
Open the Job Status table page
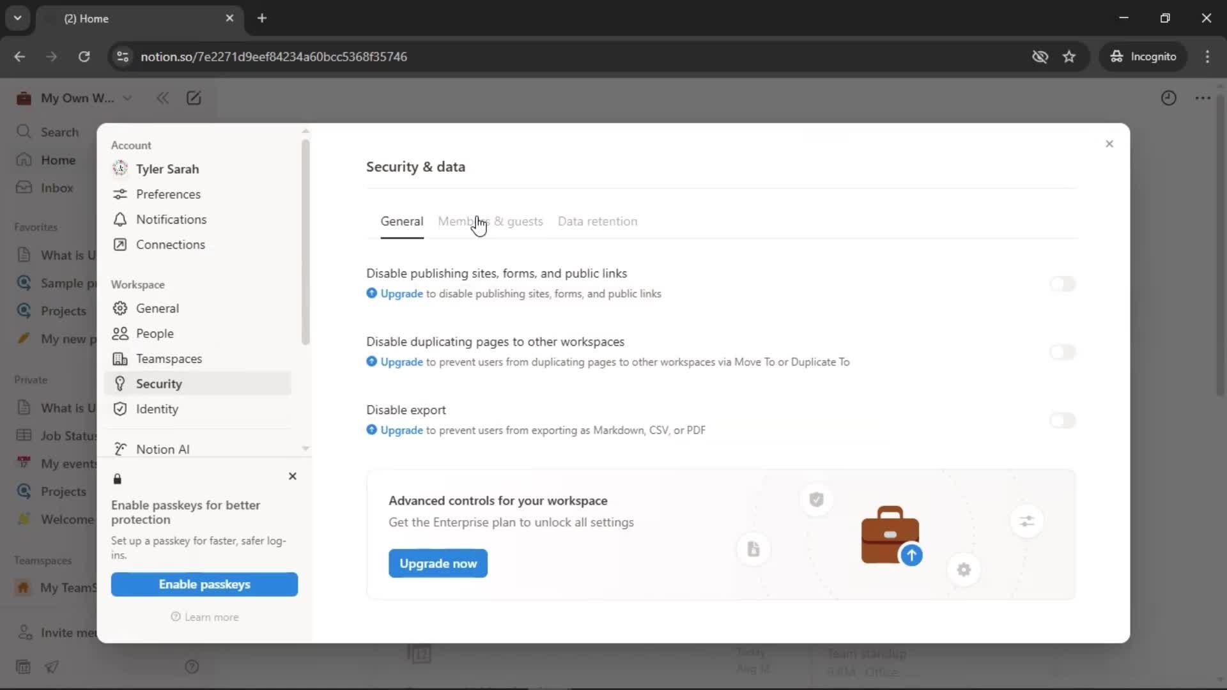pos(56,436)
